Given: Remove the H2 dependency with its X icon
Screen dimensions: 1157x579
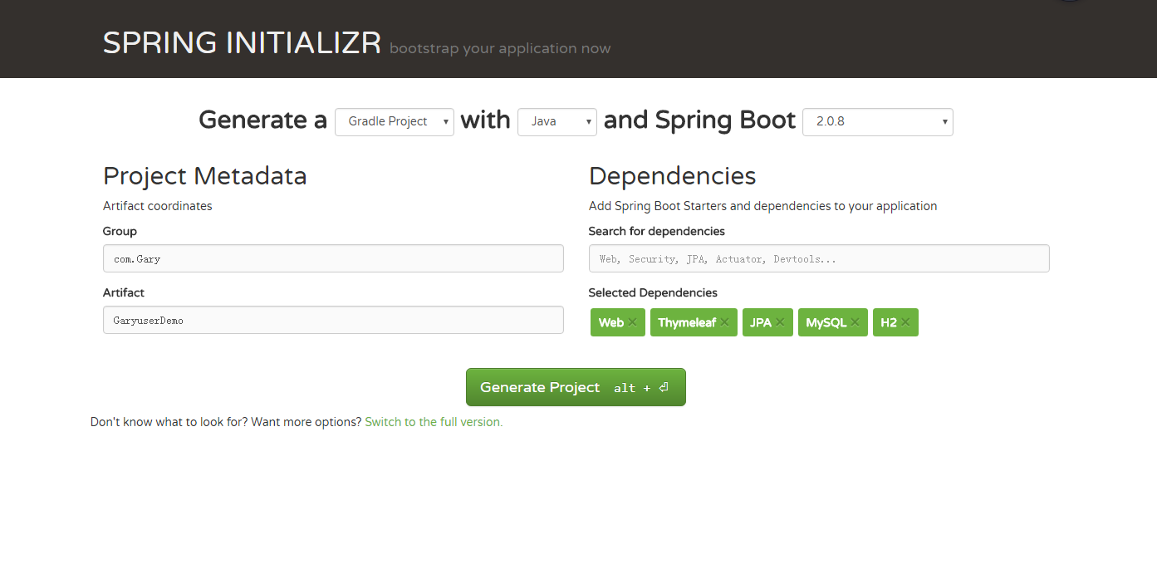Looking at the screenshot, I should [905, 322].
